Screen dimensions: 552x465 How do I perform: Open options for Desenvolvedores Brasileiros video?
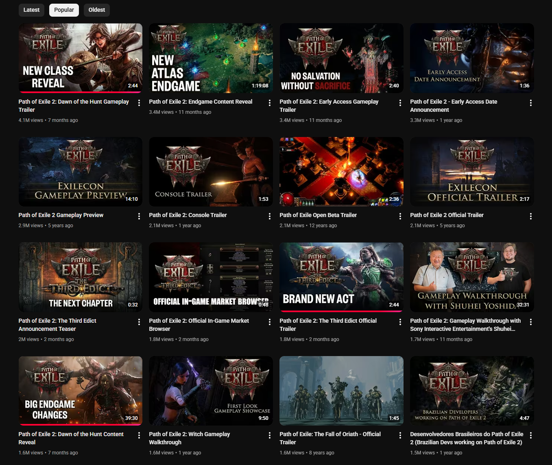(531, 435)
